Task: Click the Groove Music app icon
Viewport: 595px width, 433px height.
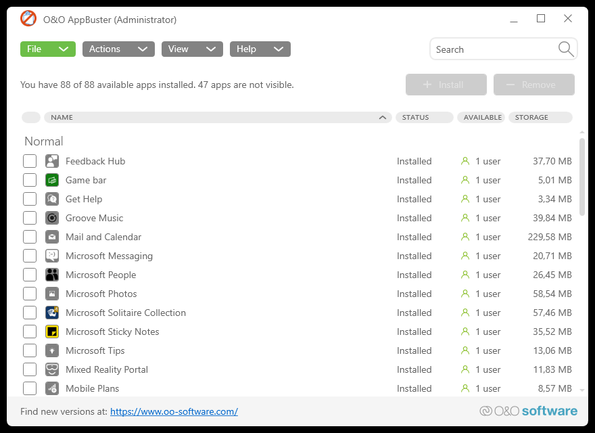Action: tap(52, 218)
